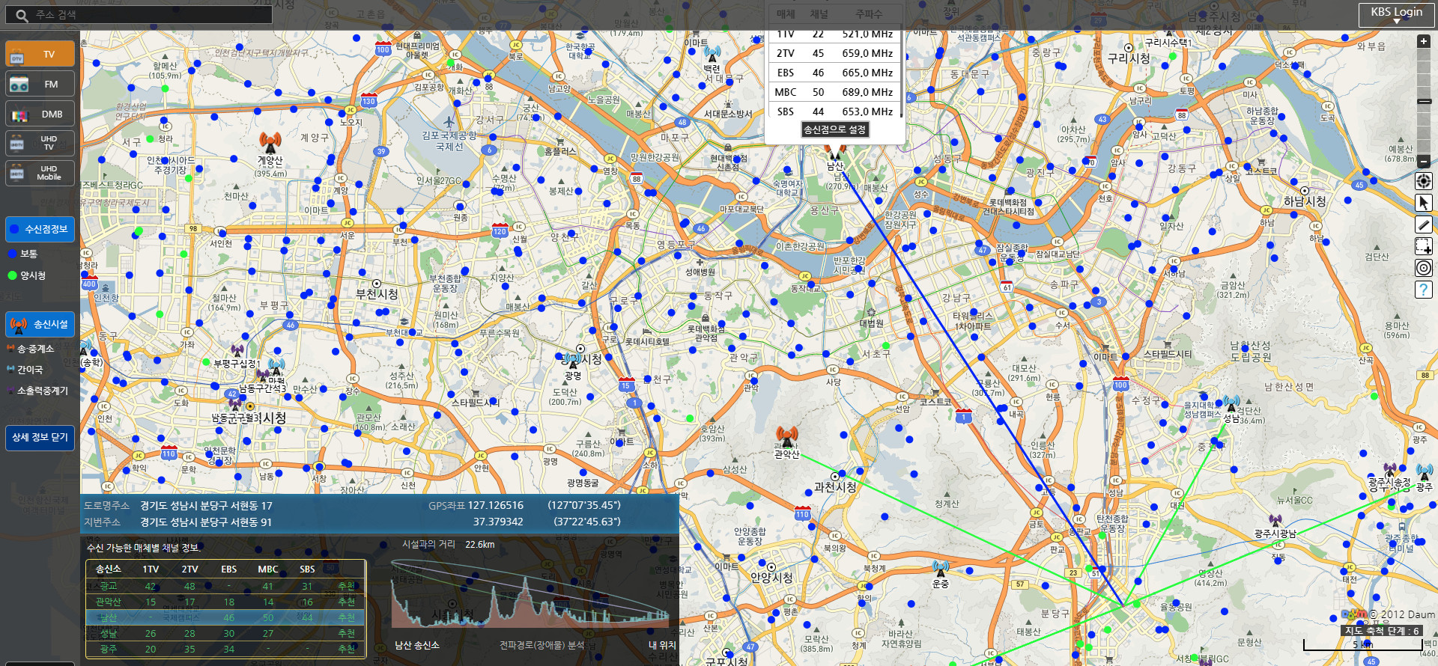The height and width of the screenshot is (666, 1438).
Task: Click 관악산 transmitter tower icon
Action: (x=786, y=436)
